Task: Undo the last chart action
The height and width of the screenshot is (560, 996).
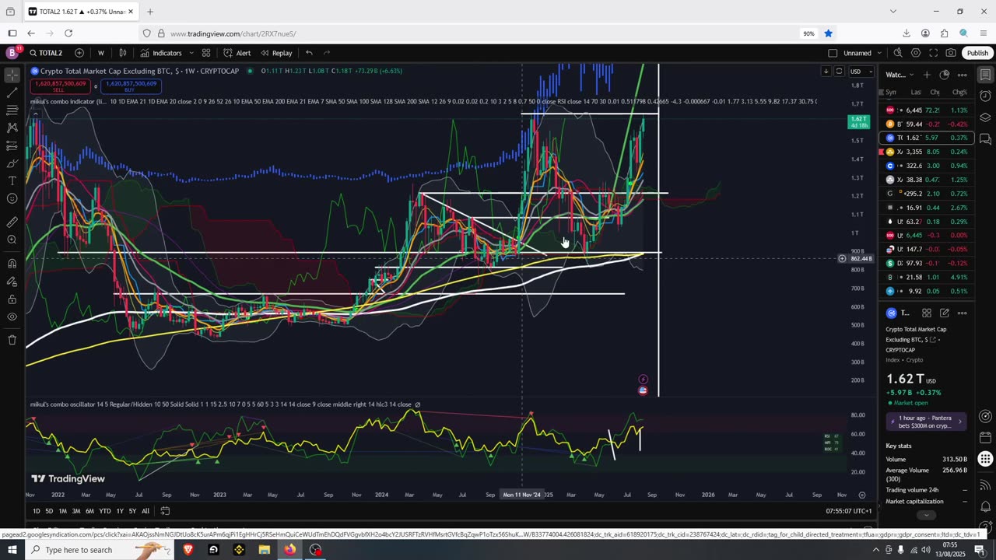Action: [309, 53]
